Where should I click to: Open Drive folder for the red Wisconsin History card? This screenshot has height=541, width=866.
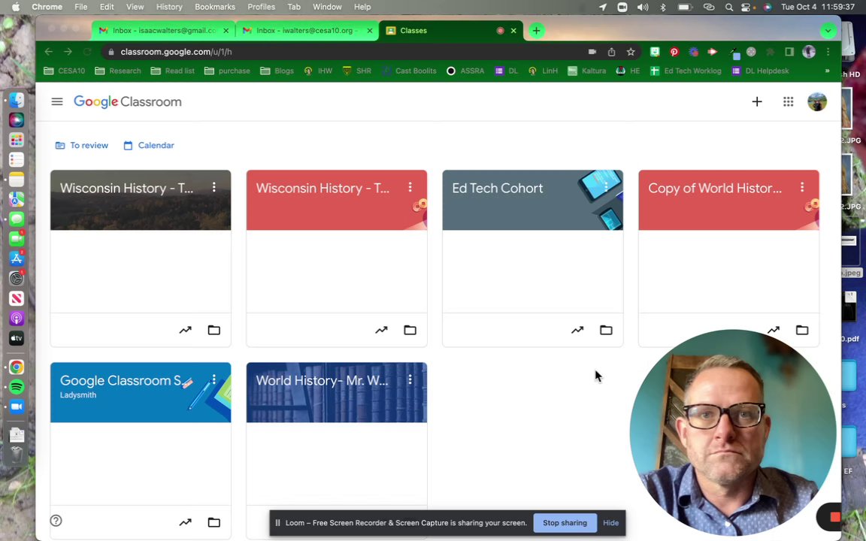(410, 330)
